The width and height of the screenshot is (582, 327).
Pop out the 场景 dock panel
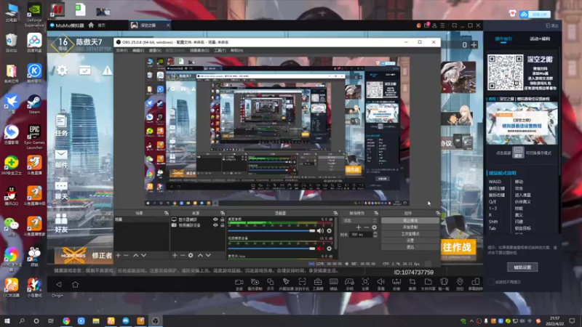point(167,213)
